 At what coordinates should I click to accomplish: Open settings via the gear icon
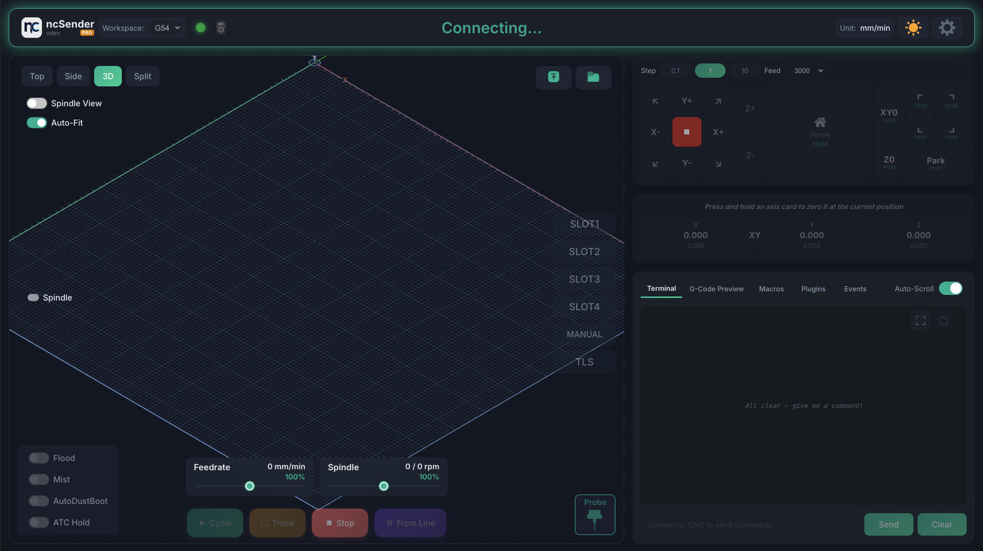click(x=947, y=28)
